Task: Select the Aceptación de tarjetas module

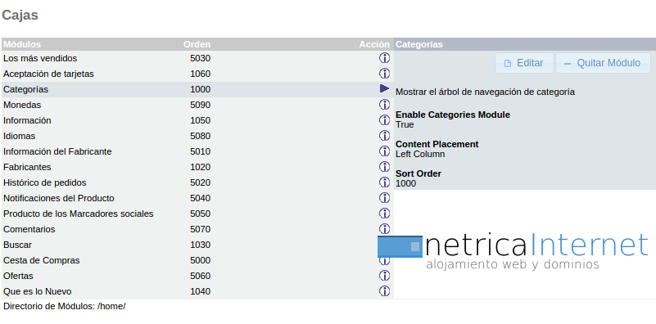Action: [x=48, y=74]
